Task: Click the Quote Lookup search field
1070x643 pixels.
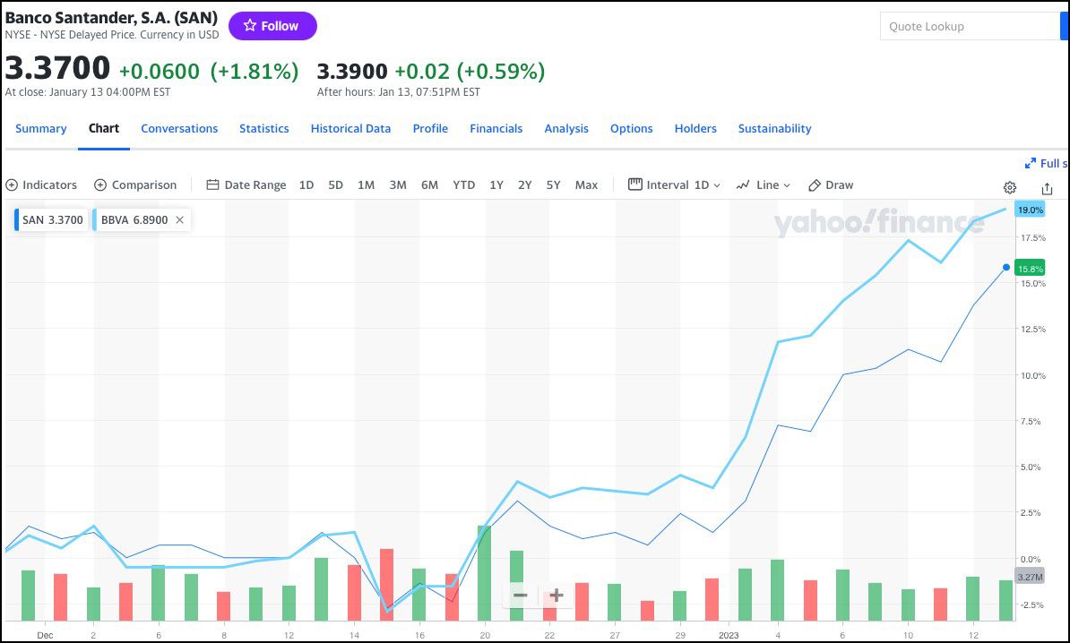Action: pos(970,27)
